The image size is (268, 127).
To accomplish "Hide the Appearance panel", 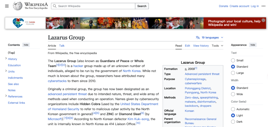I will 253,45.
